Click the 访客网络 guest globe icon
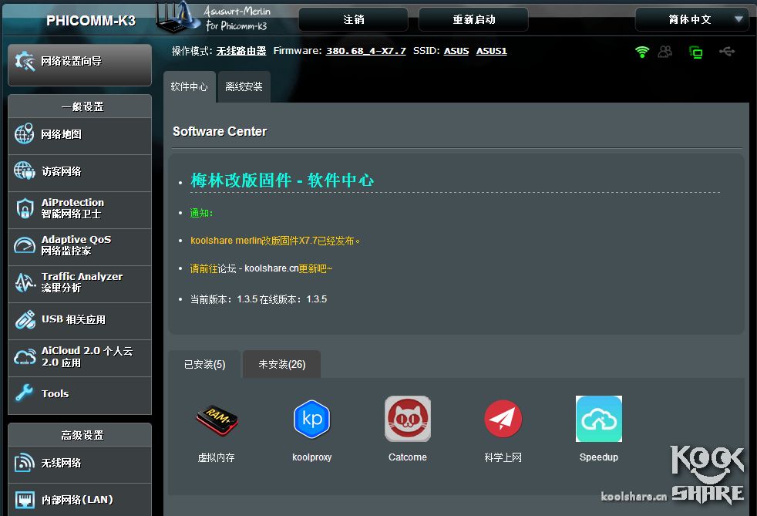The height and width of the screenshot is (516, 757). (24, 170)
